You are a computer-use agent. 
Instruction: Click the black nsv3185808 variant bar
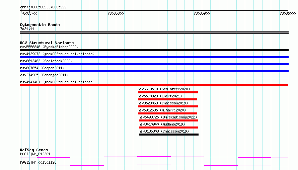tap(169, 135)
